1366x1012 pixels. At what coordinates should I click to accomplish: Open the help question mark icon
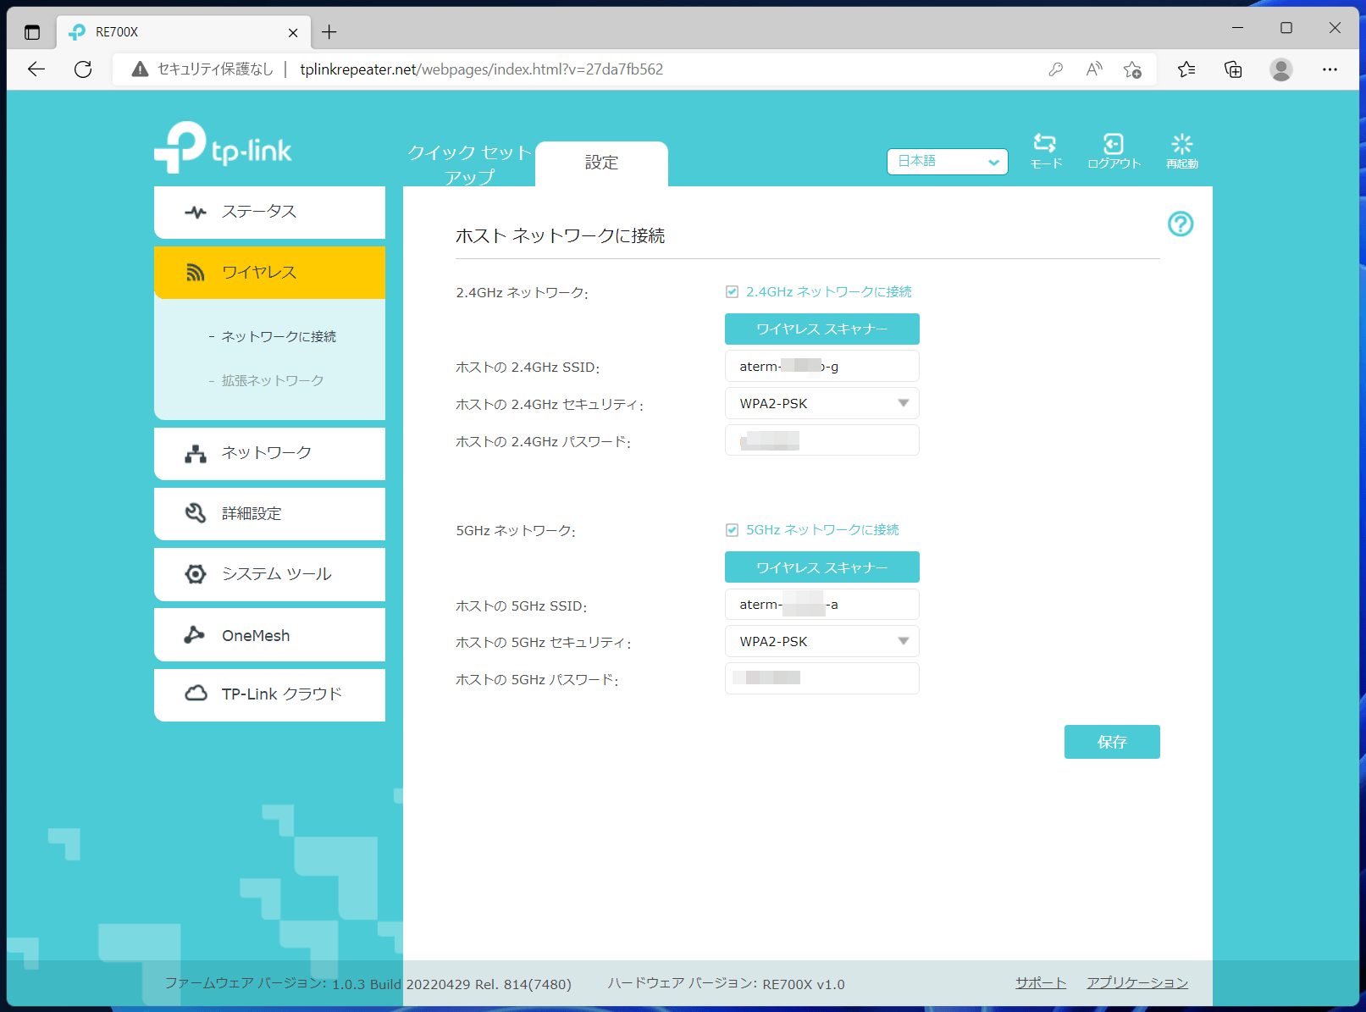[1180, 224]
